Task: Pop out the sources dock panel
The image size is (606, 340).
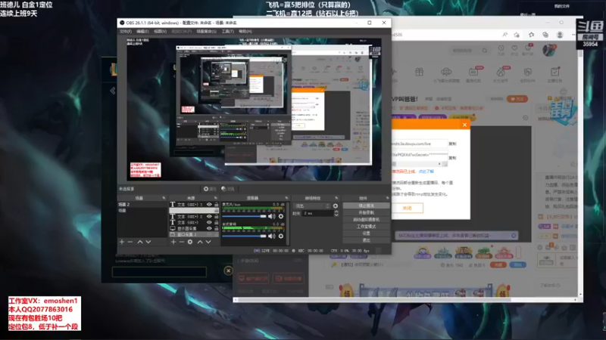Action: 216,198
